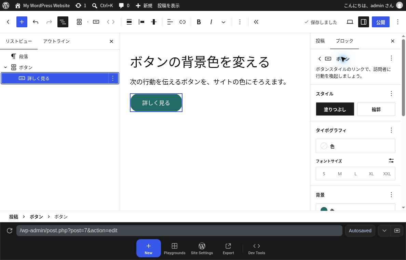Open Site Settings in the bottom bar

pyautogui.click(x=202, y=248)
